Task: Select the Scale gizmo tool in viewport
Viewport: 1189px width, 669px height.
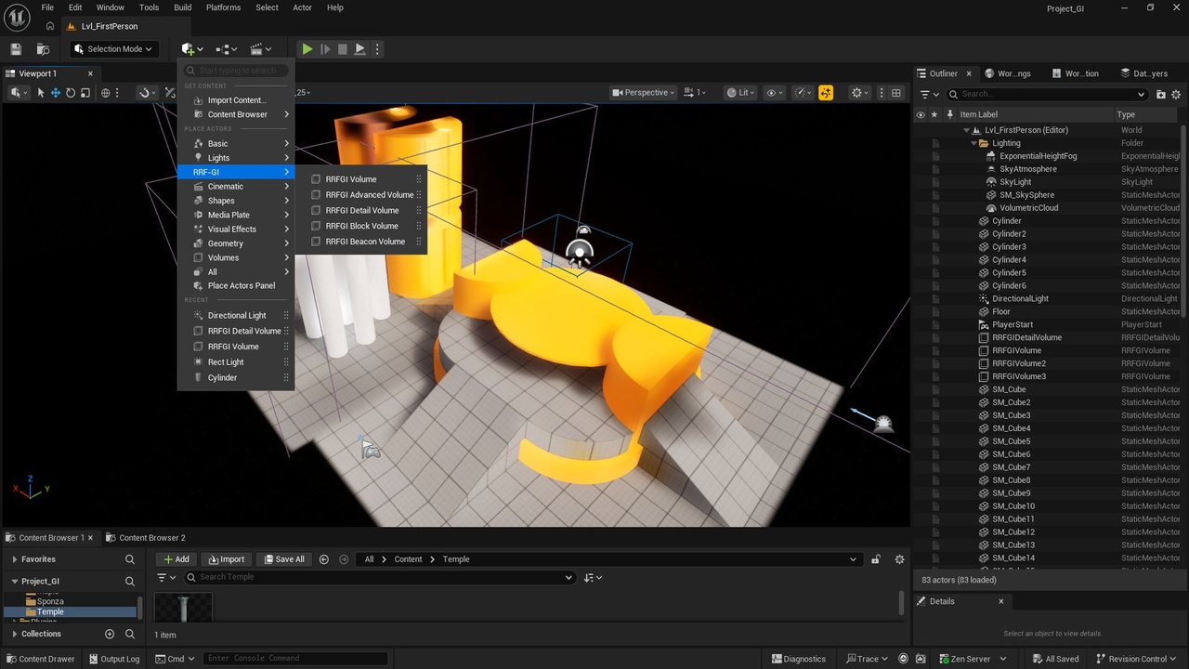Action: (x=85, y=93)
